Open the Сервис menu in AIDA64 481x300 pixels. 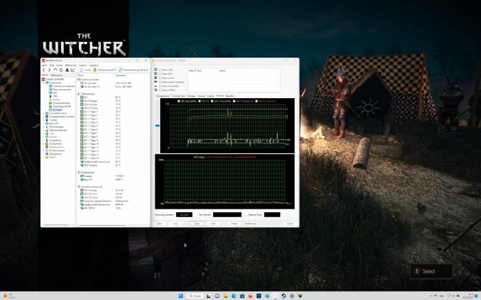[82, 65]
